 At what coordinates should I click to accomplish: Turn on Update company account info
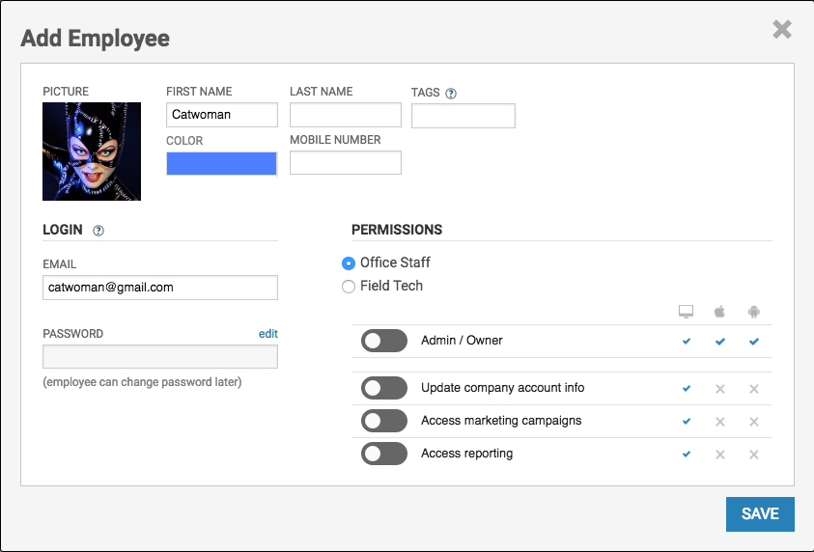pyautogui.click(x=384, y=388)
